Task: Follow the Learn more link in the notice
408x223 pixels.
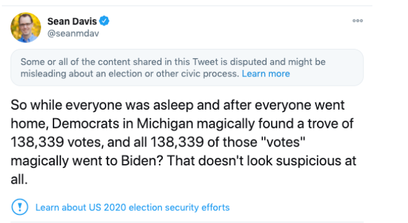Action: tap(265, 74)
